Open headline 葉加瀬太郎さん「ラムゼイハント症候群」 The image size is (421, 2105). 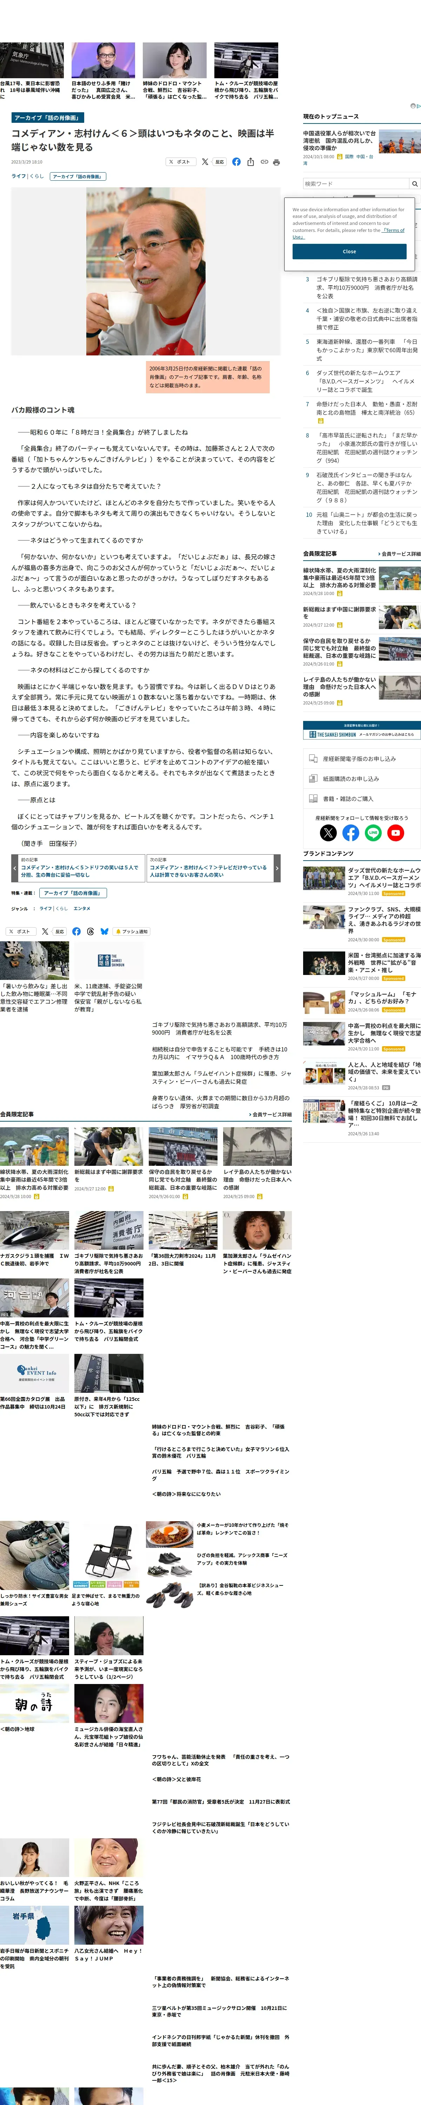[x=221, y=1077]
